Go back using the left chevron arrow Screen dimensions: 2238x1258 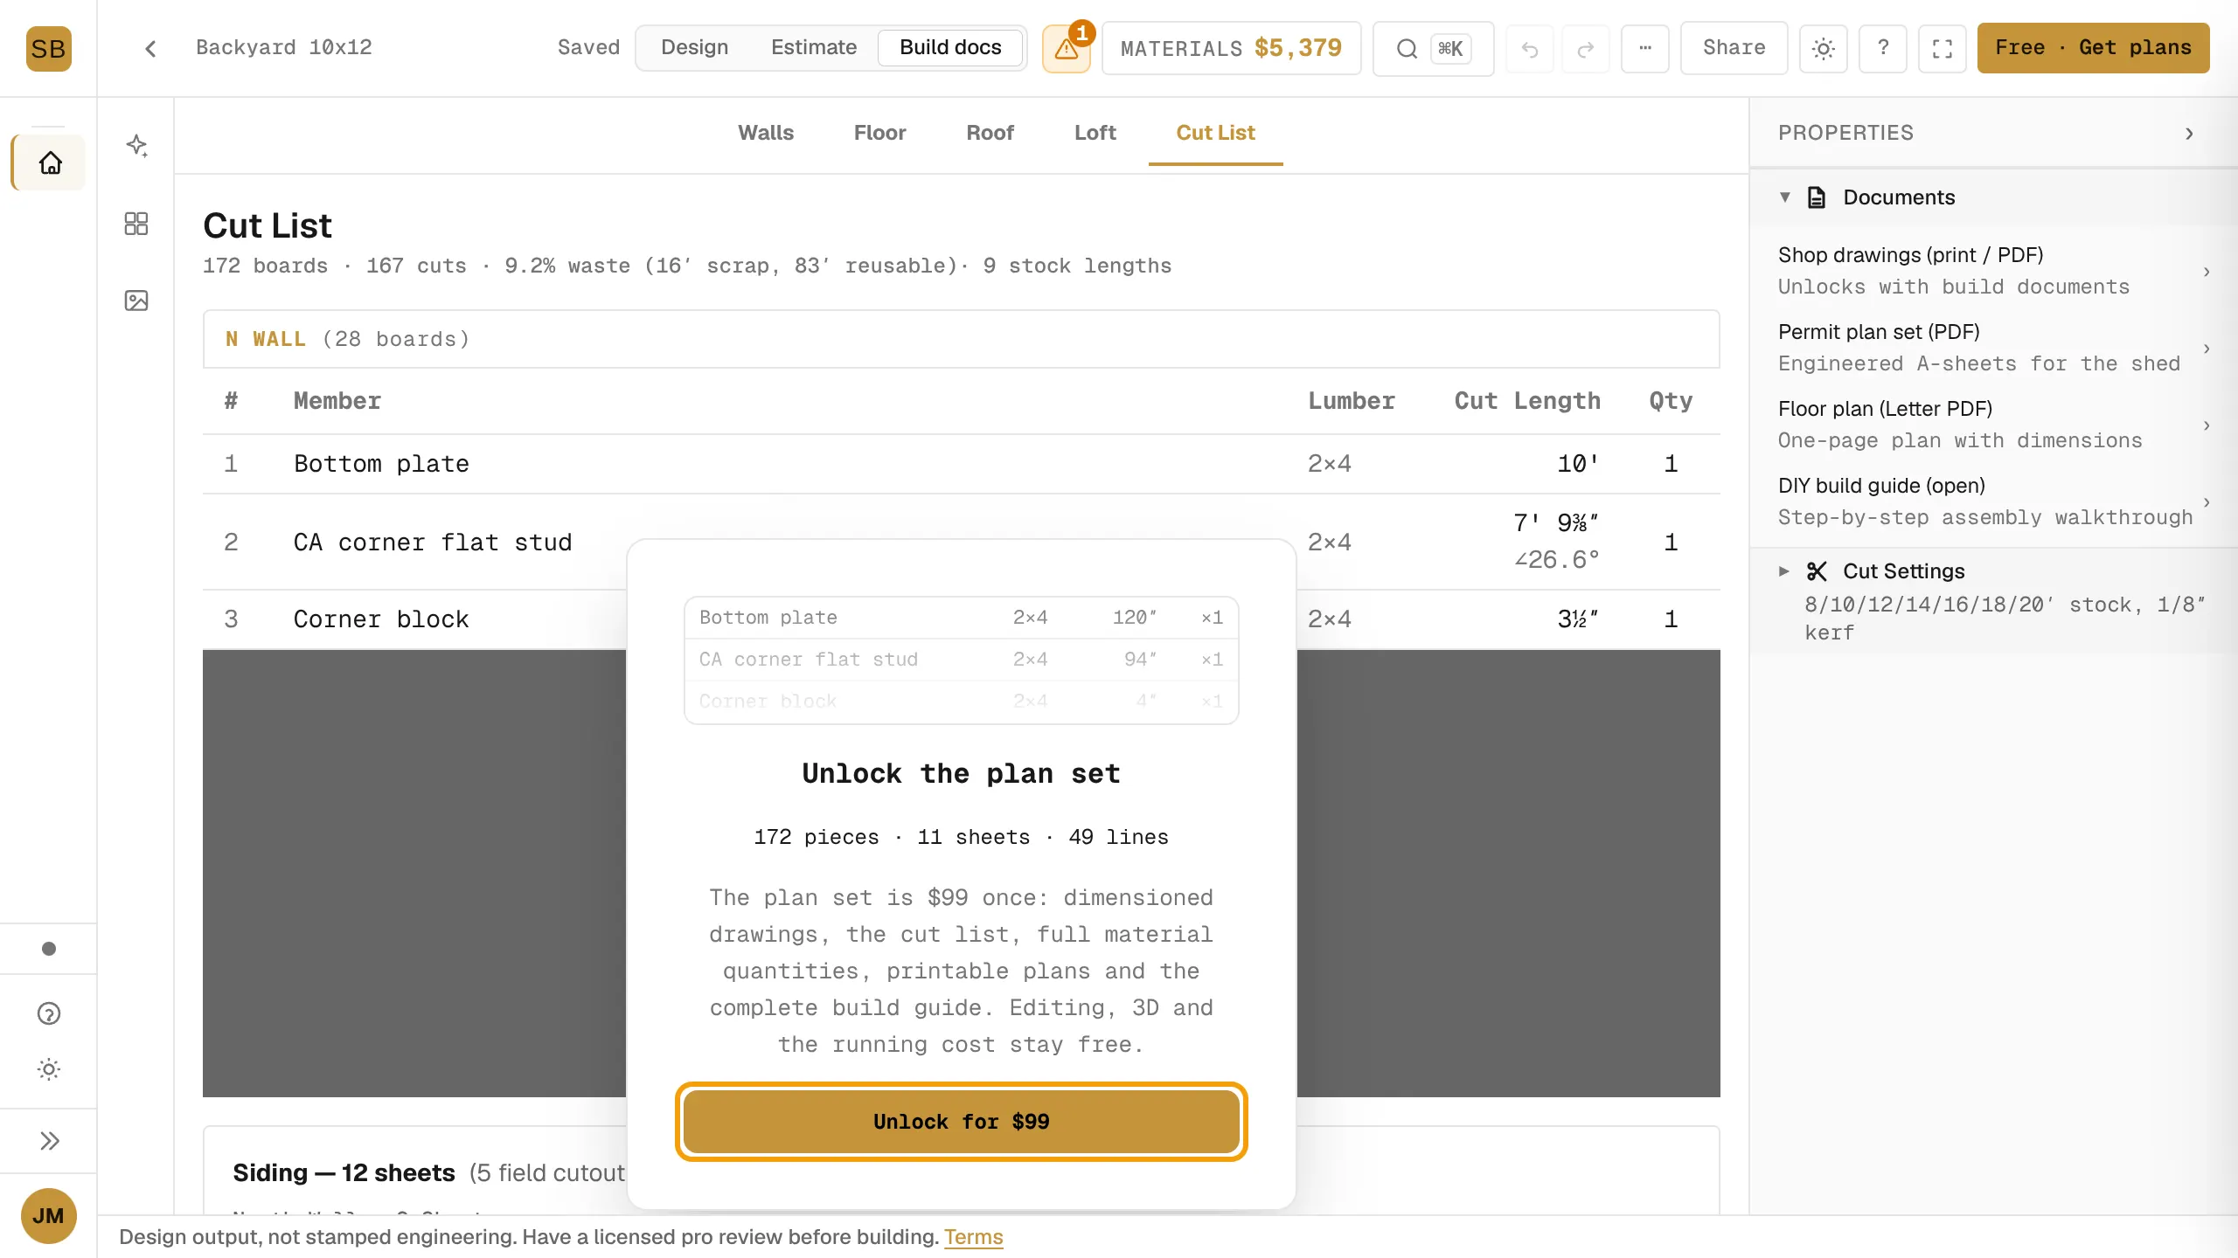point(150,48)
